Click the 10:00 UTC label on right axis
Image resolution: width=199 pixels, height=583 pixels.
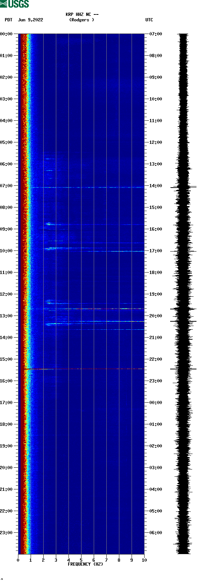156,99
